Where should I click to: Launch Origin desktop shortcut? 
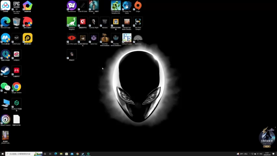(x=138, y=6)
